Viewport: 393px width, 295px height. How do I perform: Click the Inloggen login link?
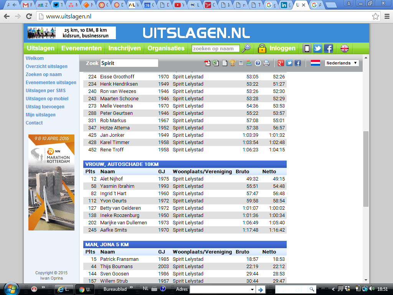(x=282, y=48)
